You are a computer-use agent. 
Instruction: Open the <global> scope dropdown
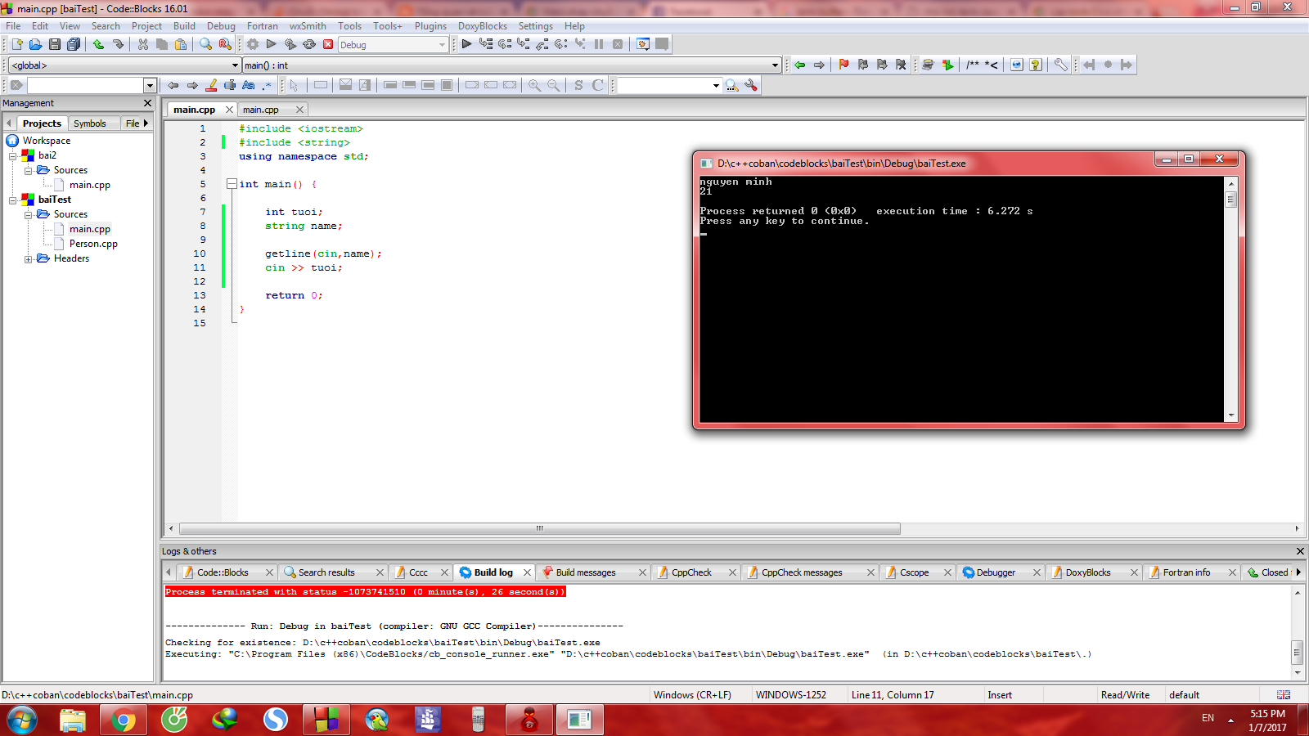[x=235, y=65]
